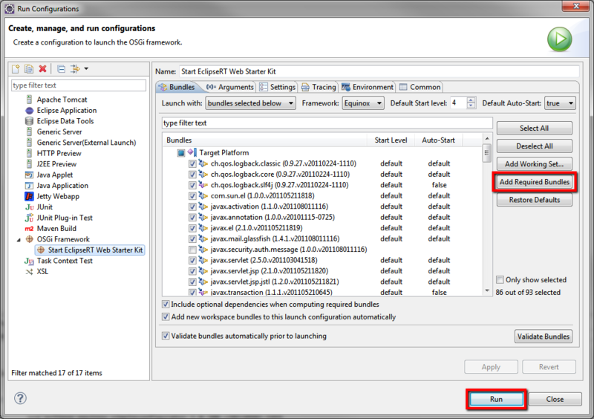Click Restore Defaults button
The image size is (594, 419).
(534, 200)
